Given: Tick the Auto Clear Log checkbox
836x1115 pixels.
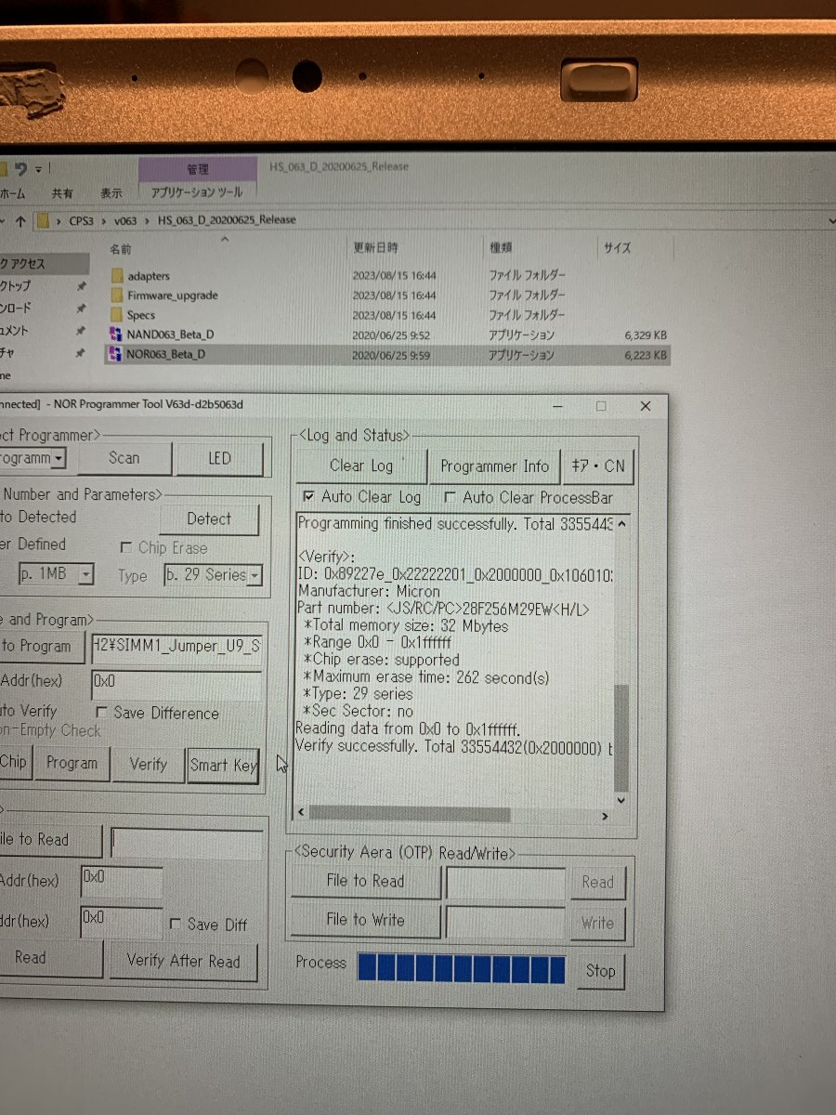Looking at the screenshot, I should coord(309,497).
